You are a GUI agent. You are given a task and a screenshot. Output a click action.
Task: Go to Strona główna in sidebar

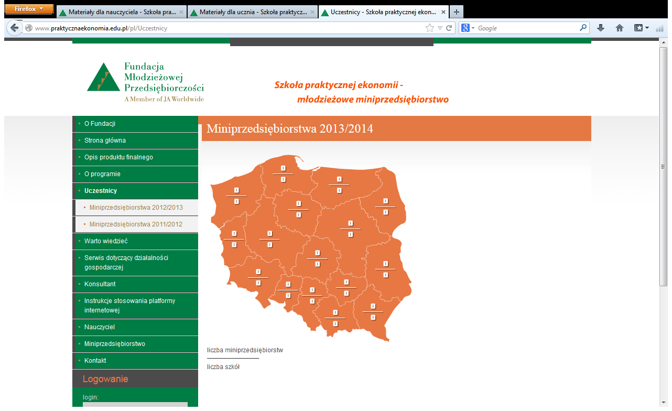135,140
